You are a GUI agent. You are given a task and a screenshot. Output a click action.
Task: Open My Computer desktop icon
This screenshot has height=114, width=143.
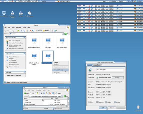4,14
